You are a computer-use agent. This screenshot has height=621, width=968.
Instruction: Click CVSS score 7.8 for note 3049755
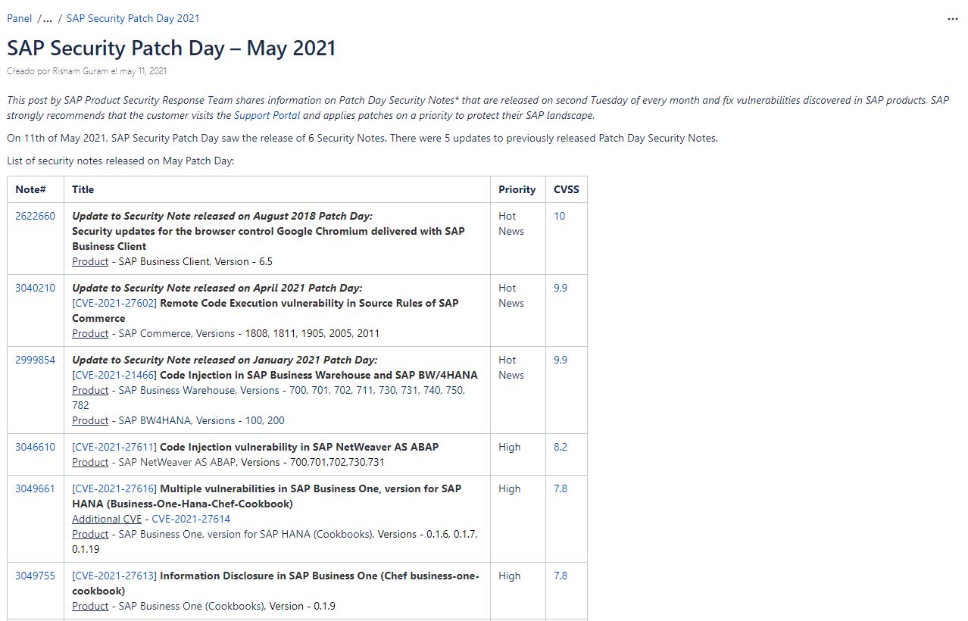tap(560, 576)
